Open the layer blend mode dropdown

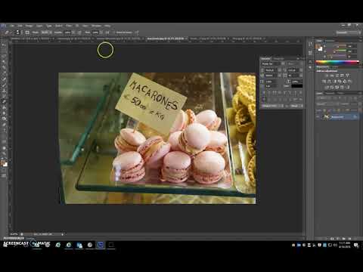[327, 104]
